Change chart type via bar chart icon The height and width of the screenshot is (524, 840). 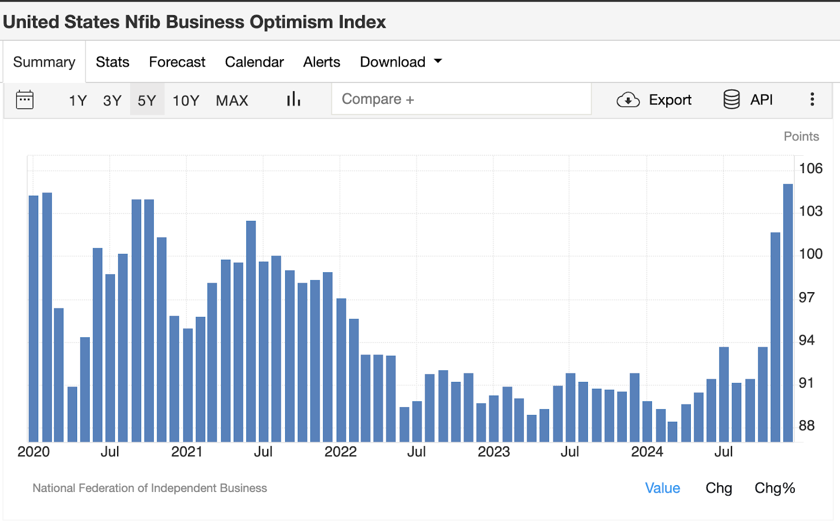pos(293,100)
